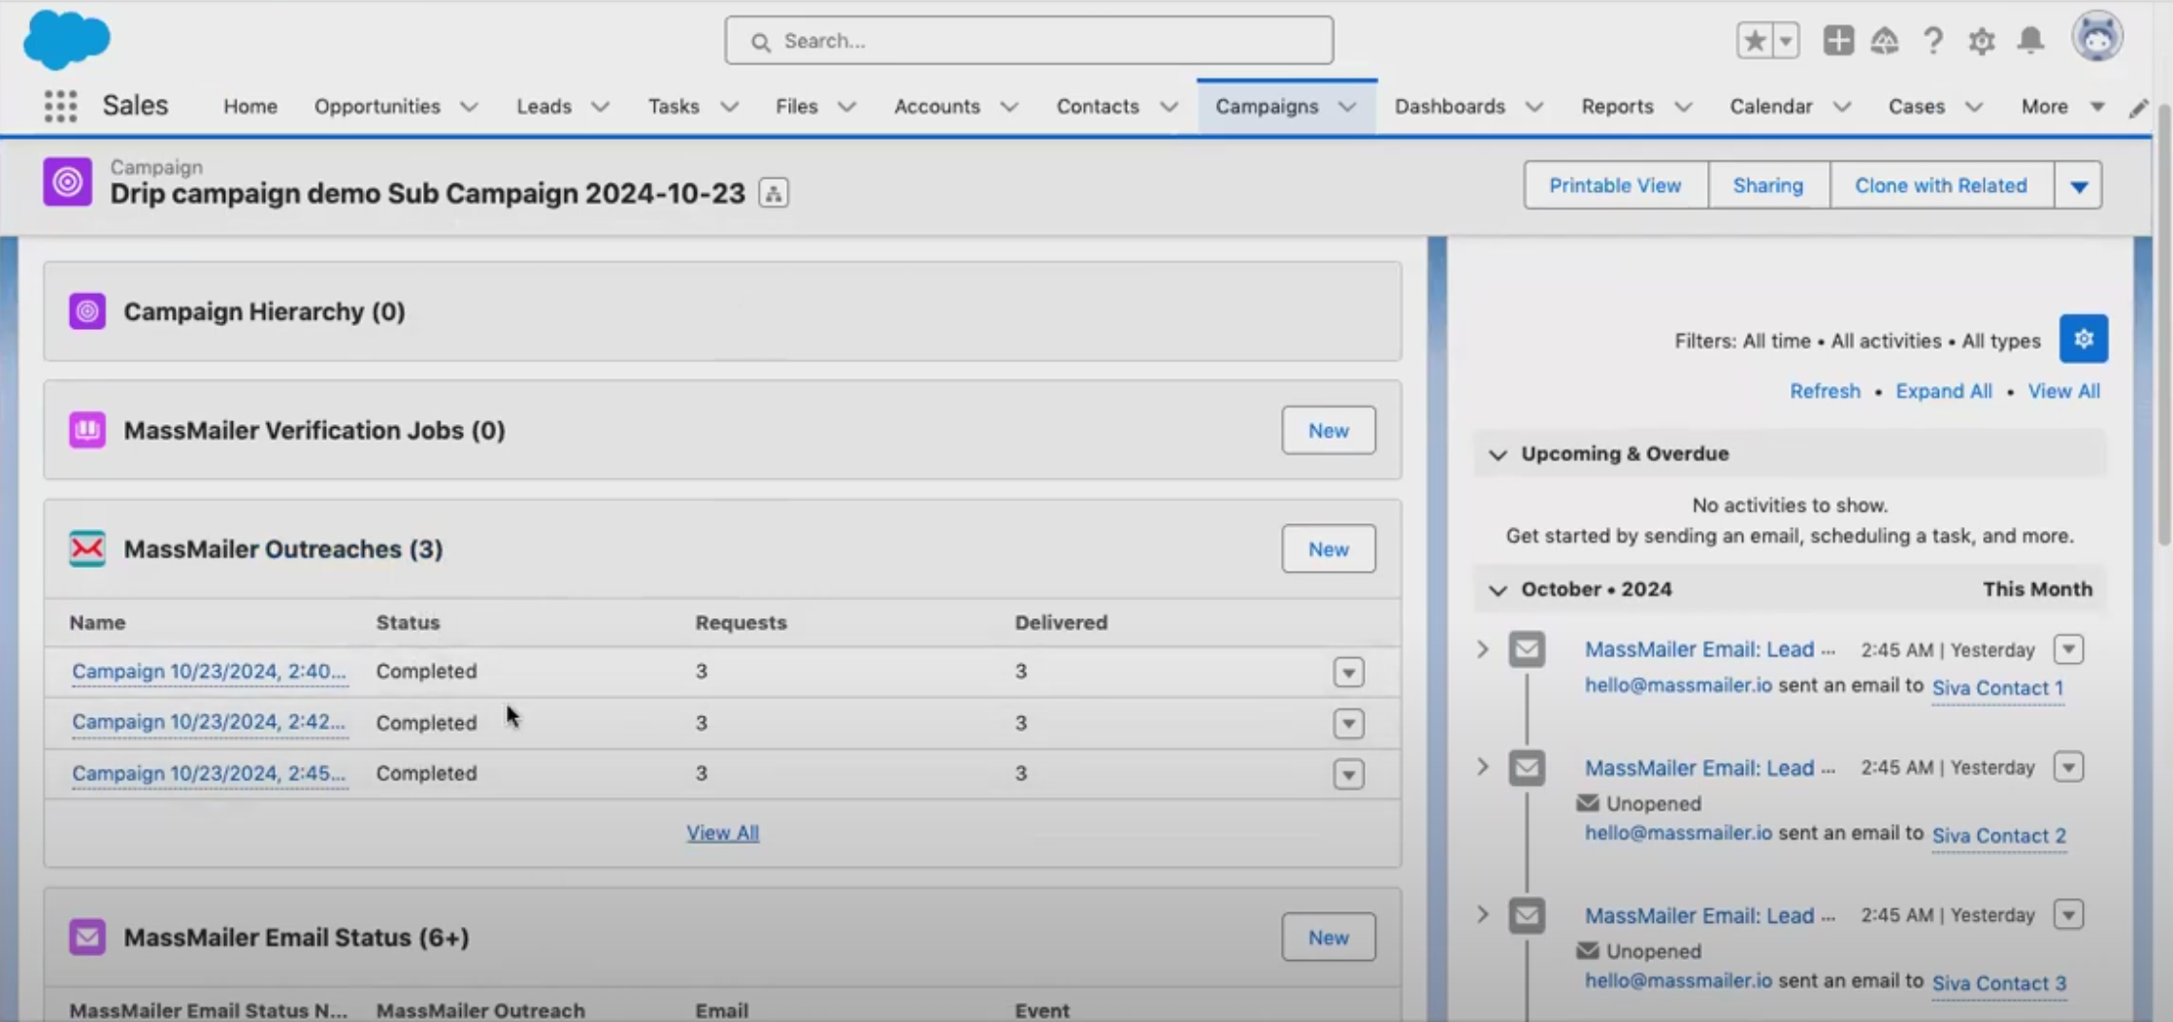This screenshot has height=1022, width=2173.
Task: Click the MassMailer Outreaches envelope icon
Action: pyautogui.click(x=87, y=548)
